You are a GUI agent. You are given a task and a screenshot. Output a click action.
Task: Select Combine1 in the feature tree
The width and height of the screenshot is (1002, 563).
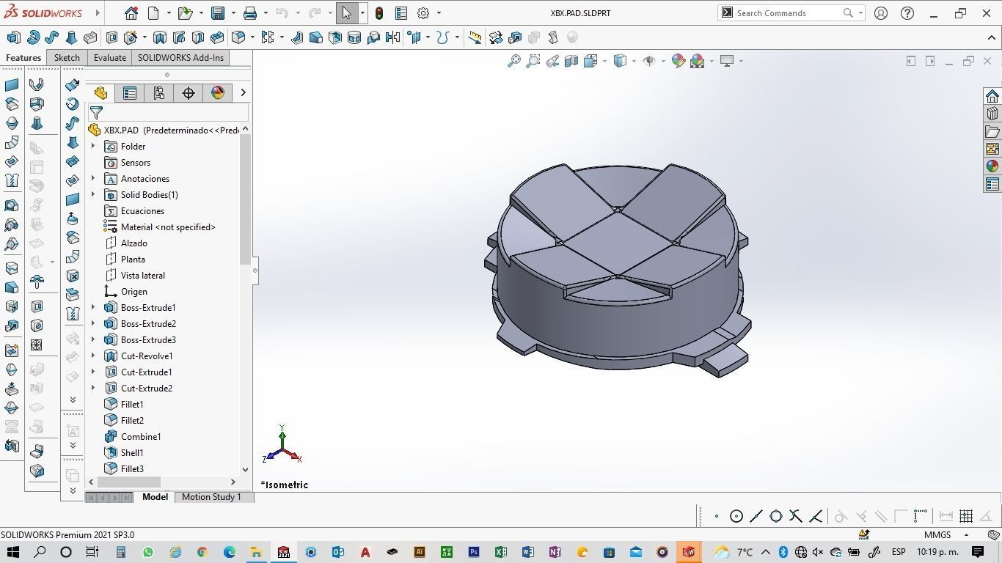tap(141, 437)
